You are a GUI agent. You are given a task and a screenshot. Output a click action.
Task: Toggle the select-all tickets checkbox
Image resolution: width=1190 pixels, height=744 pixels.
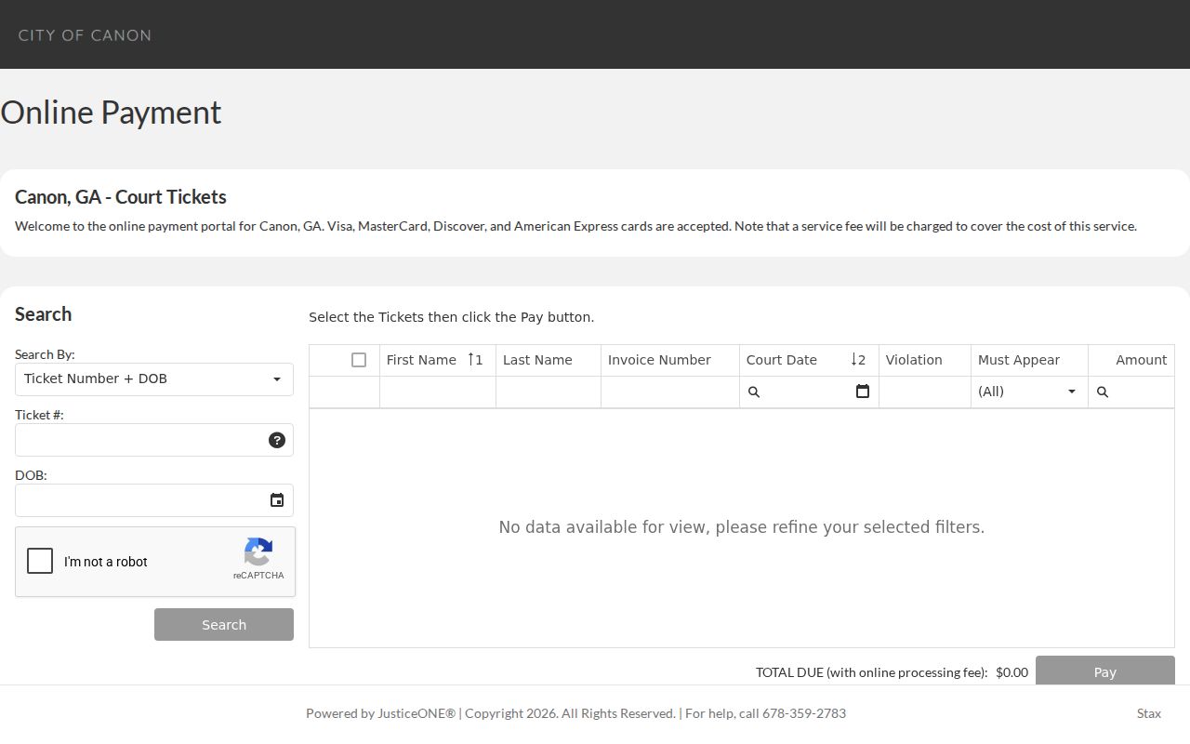click(x=359, y=360)
